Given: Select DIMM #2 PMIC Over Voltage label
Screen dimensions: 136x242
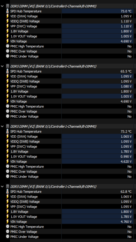Looking at the screenshot, I should [x=24, y=172].
